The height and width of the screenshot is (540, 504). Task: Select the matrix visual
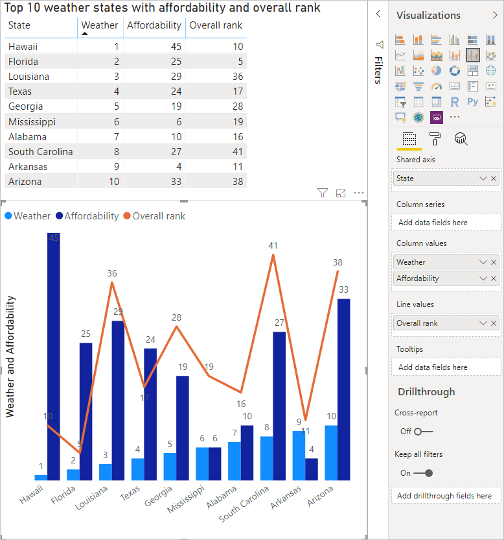coord(436,102)
